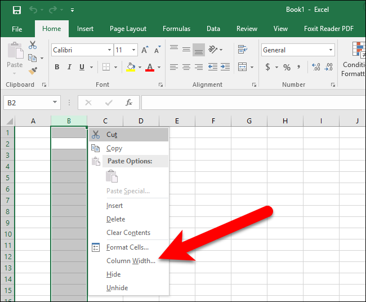Click into the formula bar input
The image size is (366, 302).
click(253, 103)
